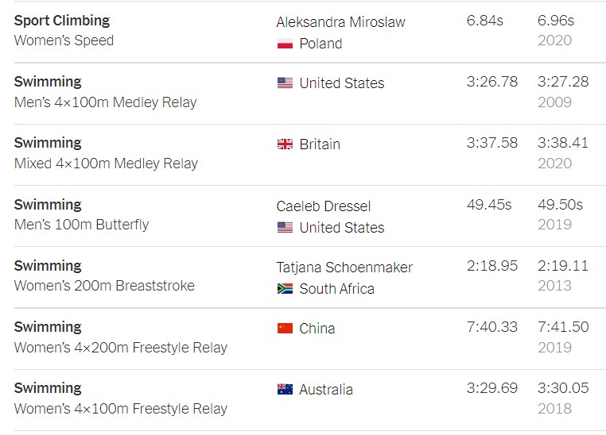
Task: Click Women's 200m Breaststroke event text
Action: pyautogui.click(x=104, y=286)
